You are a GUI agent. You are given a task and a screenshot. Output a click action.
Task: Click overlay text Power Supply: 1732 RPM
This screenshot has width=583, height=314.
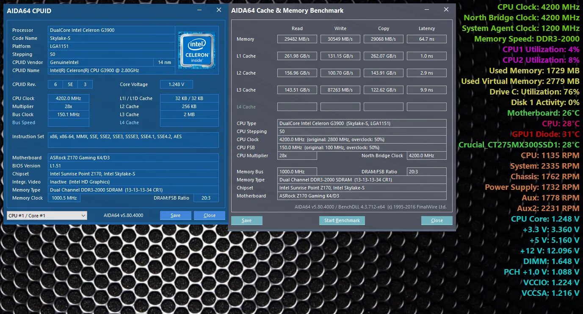(532, 187)
